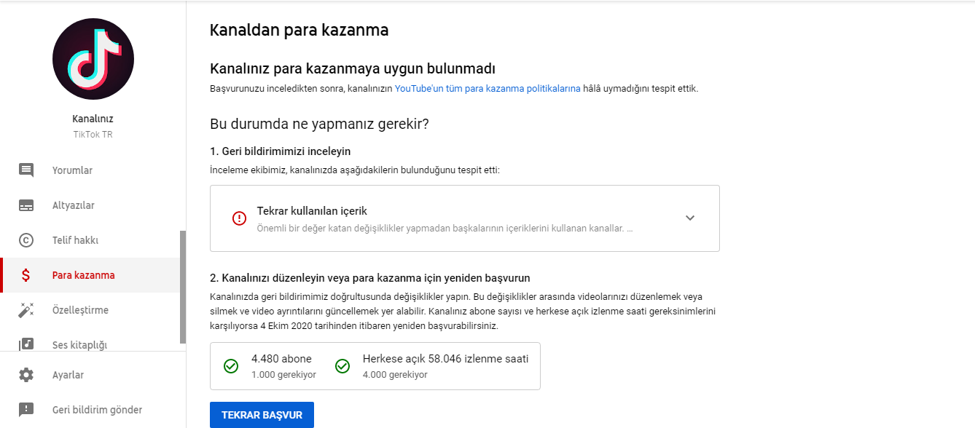Click the Özelleştirme magic wand icon
Image resolution: width=975 pixels, height=428 pixels.
26,310
